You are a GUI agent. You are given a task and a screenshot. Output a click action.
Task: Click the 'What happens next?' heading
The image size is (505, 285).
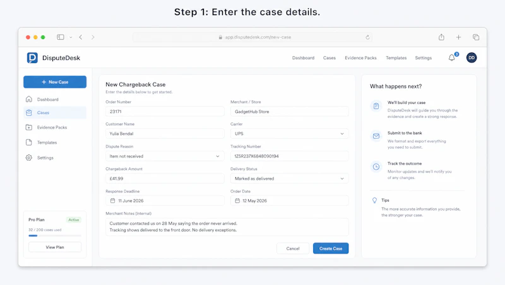tap(396, 86)
